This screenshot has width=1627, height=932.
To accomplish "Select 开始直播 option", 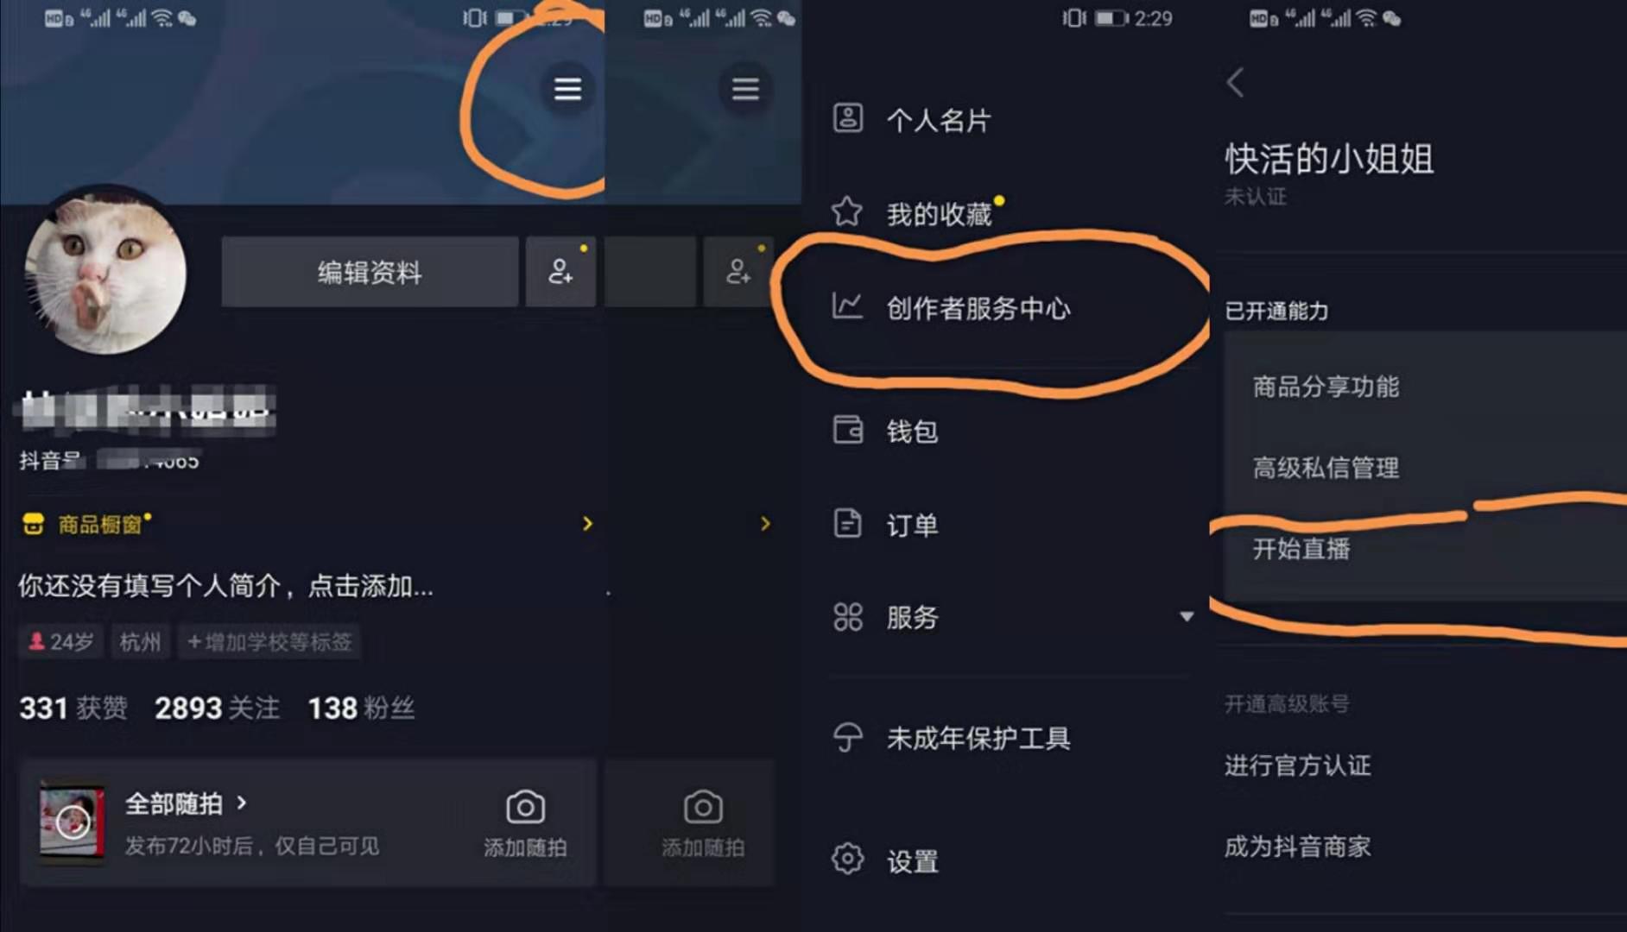I will click(1301, 549).
